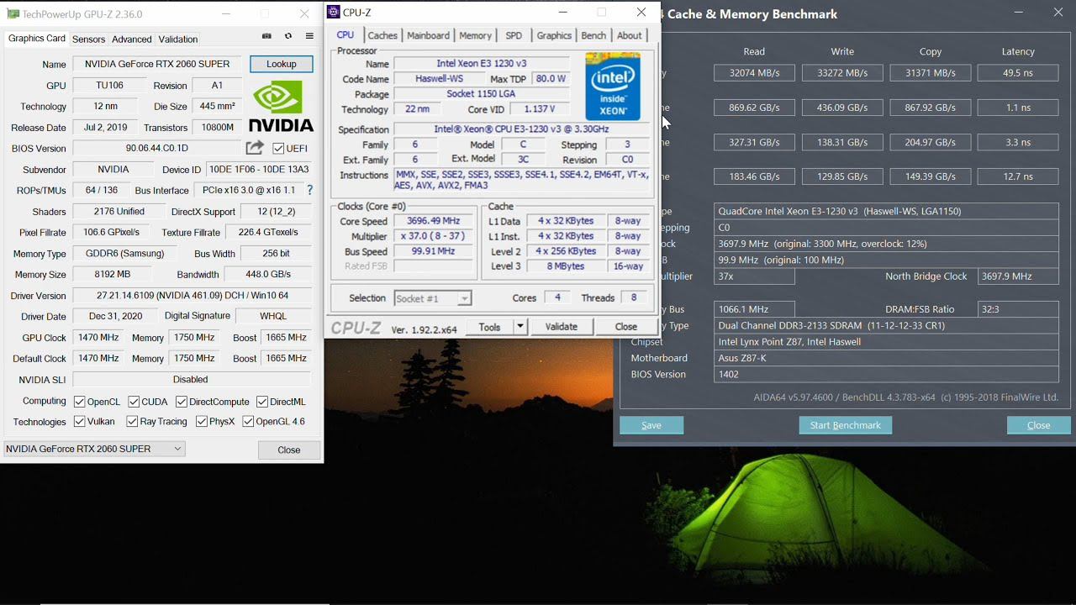Click the Close button in AIDA64
This screenshot has height=605, width=1076.
pos(1039,425)
